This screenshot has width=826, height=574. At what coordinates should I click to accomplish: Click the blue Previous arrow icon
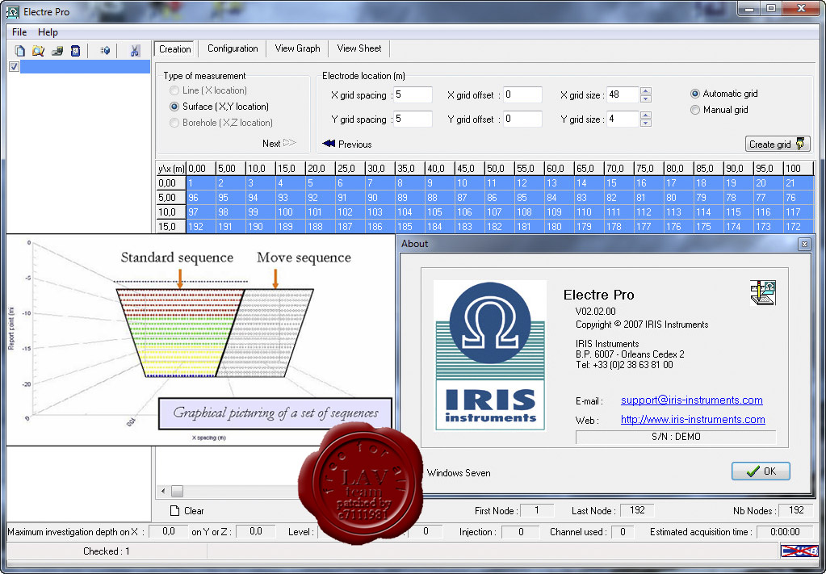point(329,143)
